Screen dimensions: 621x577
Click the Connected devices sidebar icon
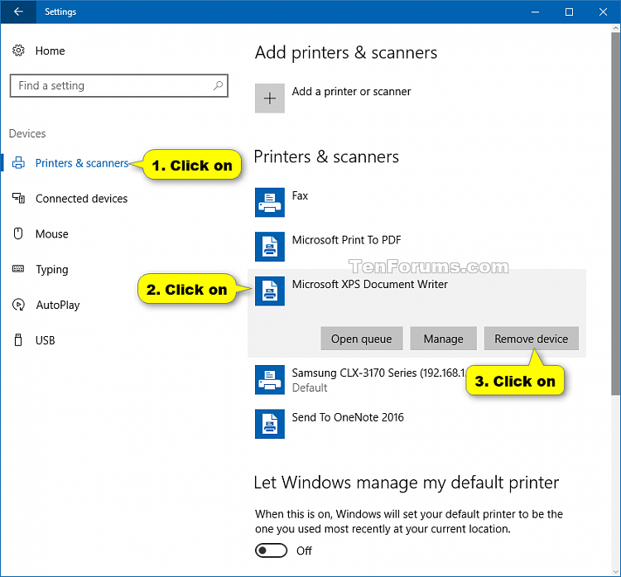(18, 198)
